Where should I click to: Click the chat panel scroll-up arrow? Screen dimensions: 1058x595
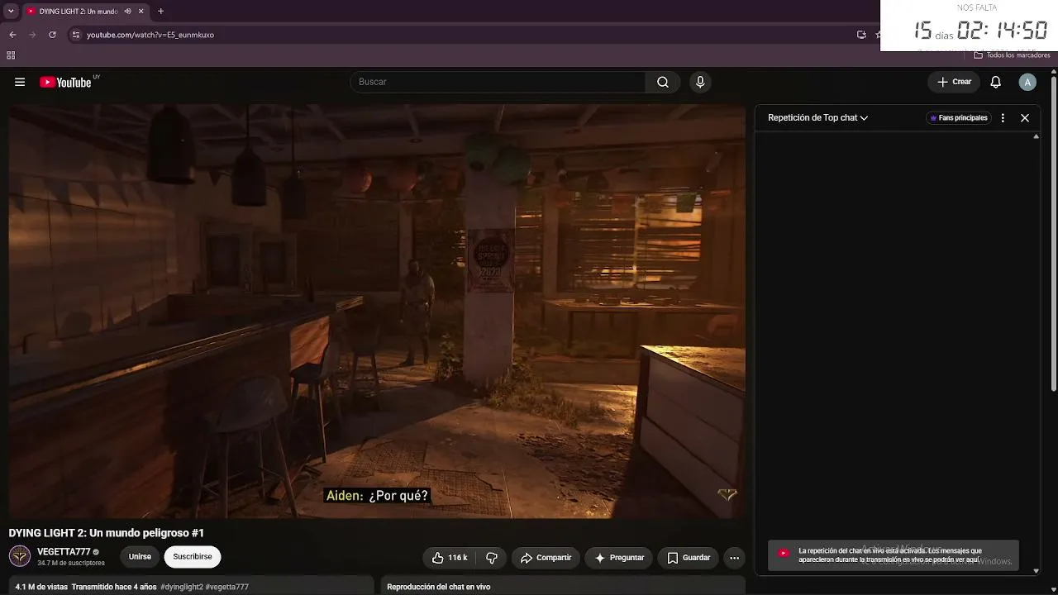(1036, 137)
